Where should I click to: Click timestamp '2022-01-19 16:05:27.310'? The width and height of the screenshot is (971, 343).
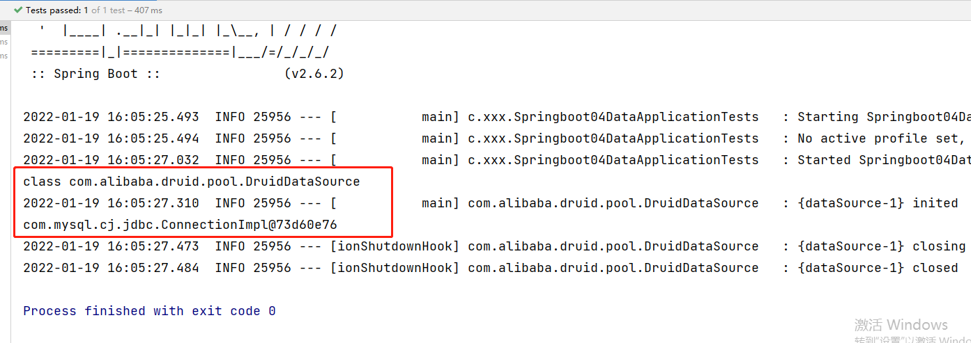point(111,203)
